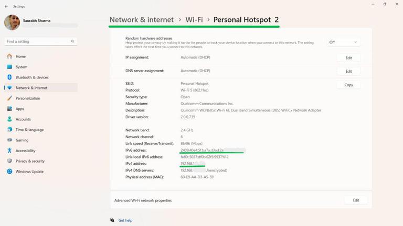Open Privacy & security section

tap(30, 161)
